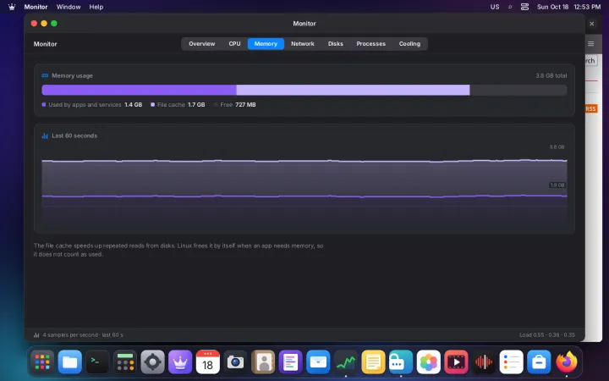Click the Last 60 seconds chart icon

pos(45,135)
